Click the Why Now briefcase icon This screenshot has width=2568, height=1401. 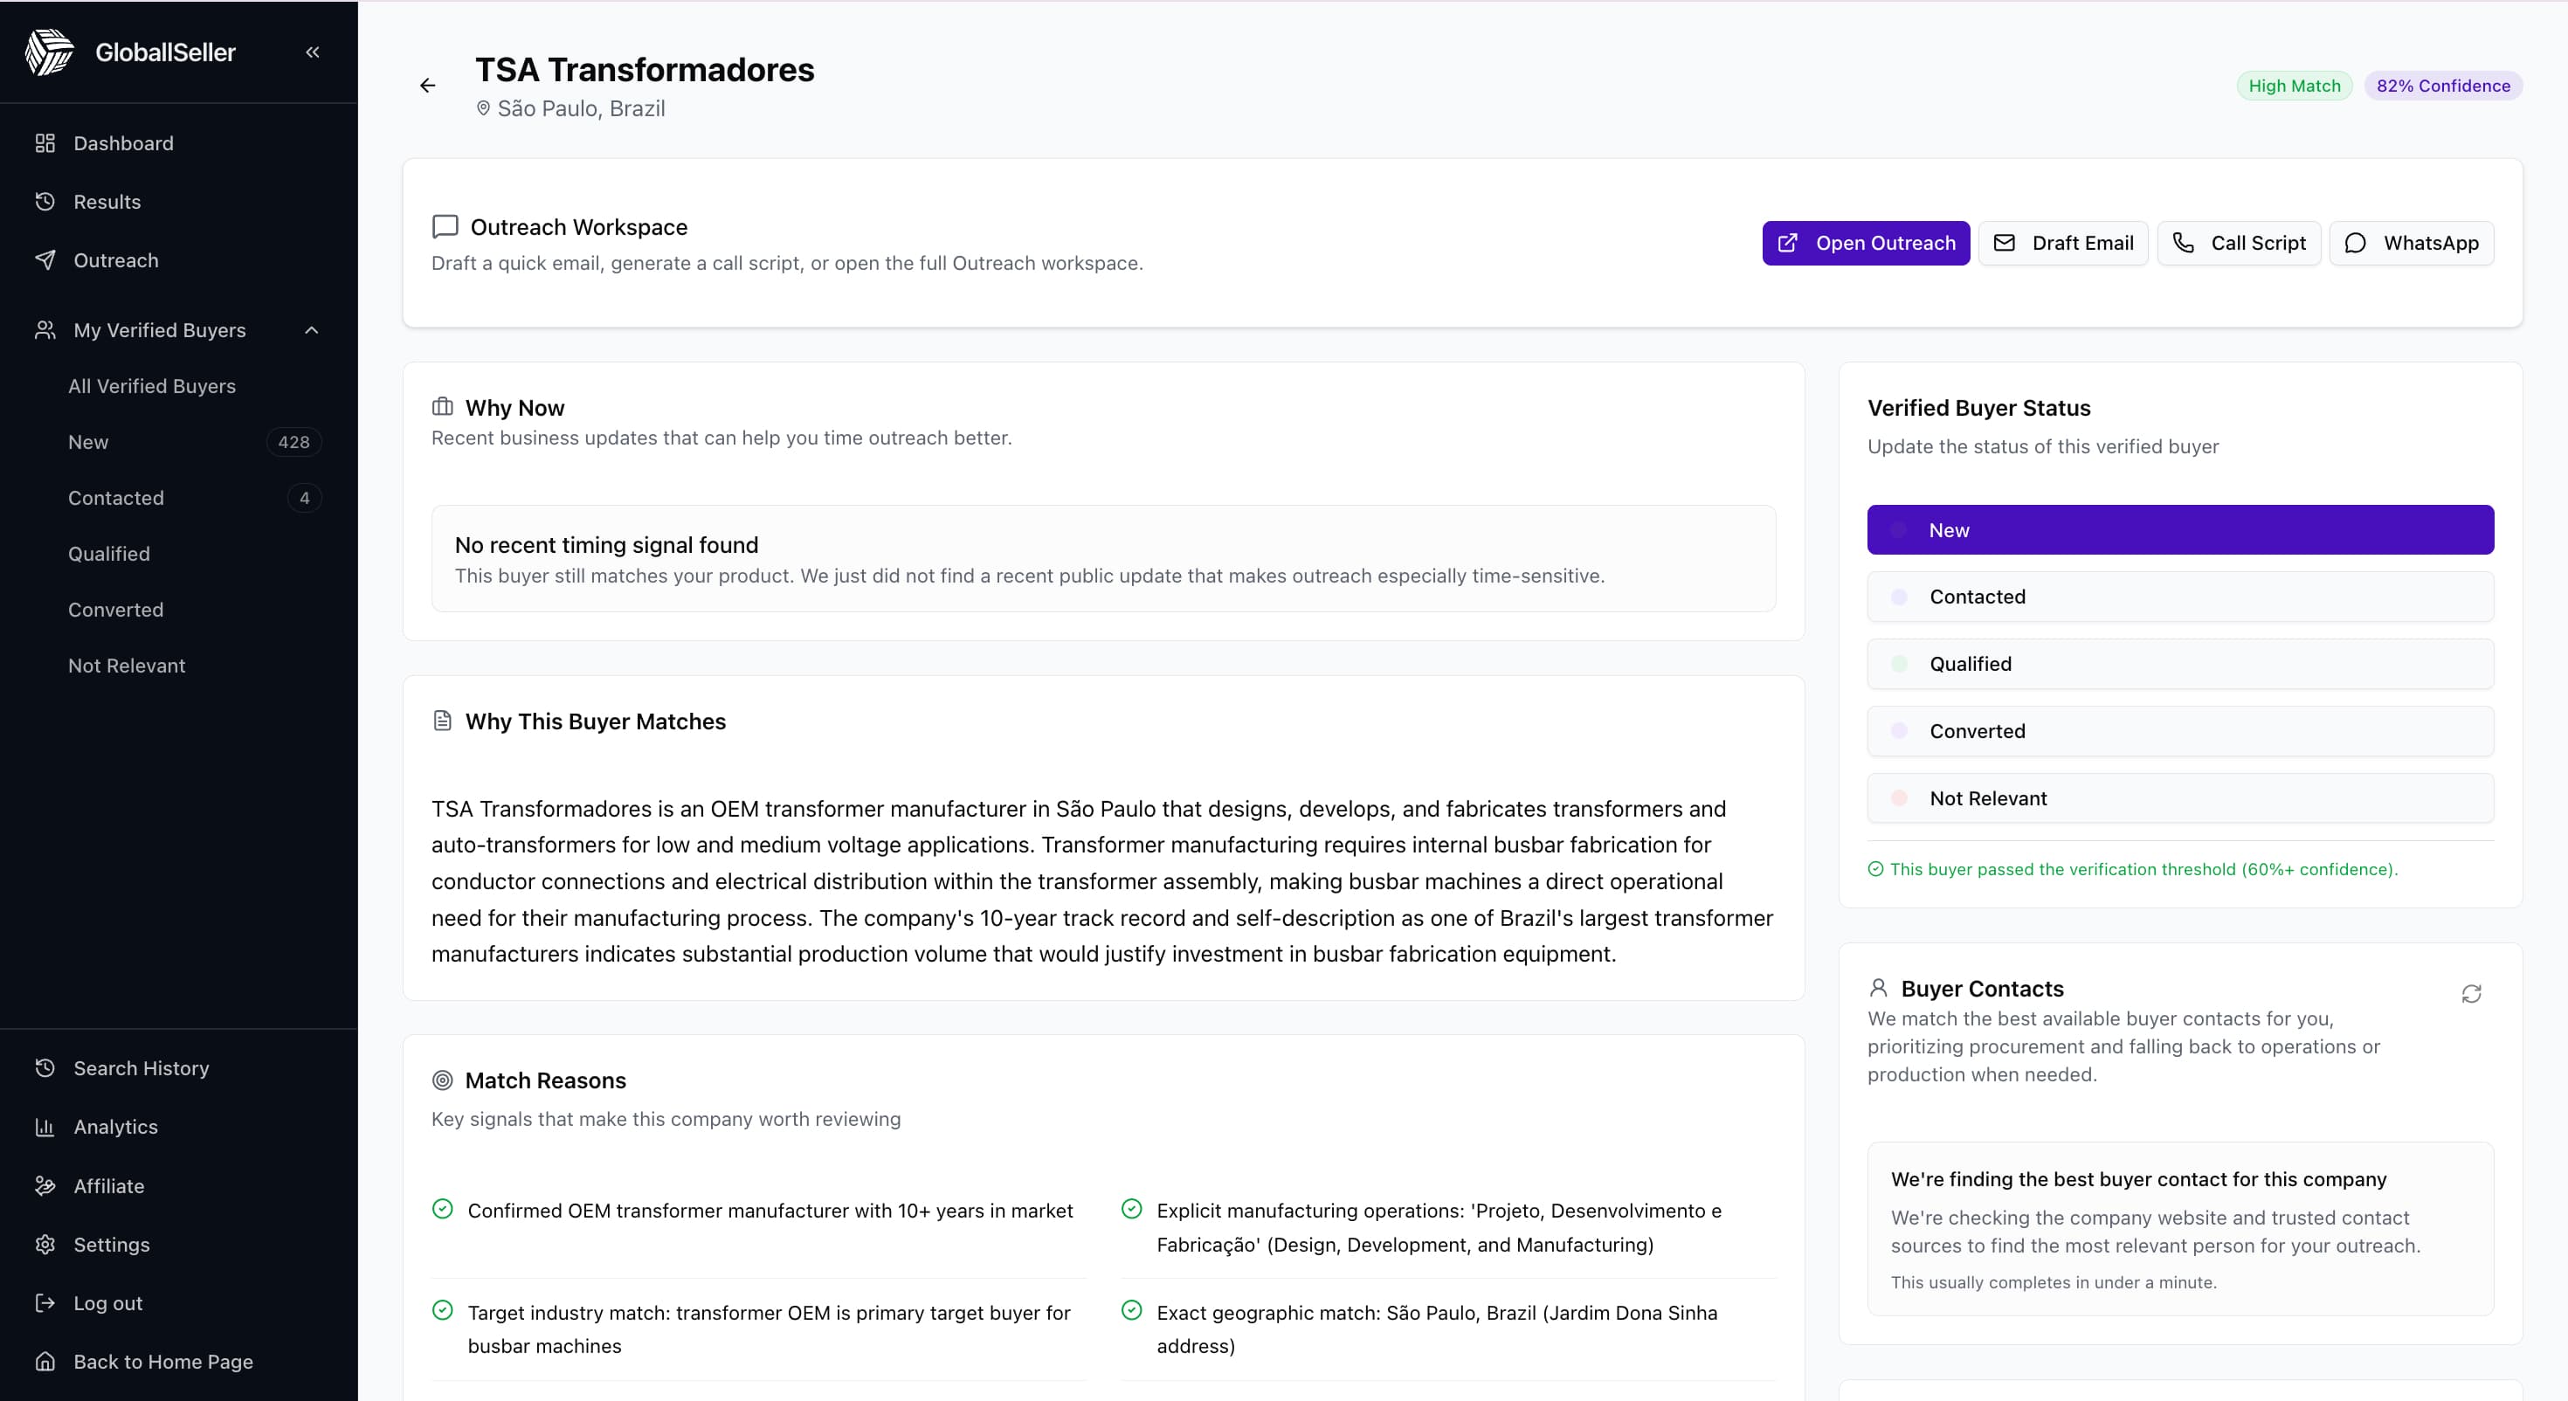(x=443, y=407)
